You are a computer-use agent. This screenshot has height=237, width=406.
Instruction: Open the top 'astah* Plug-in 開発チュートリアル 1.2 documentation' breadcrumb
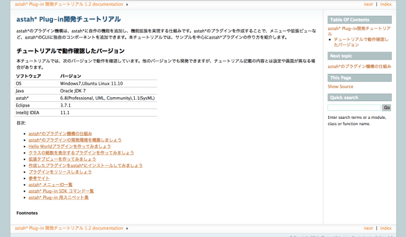click(x=69, y=4)
